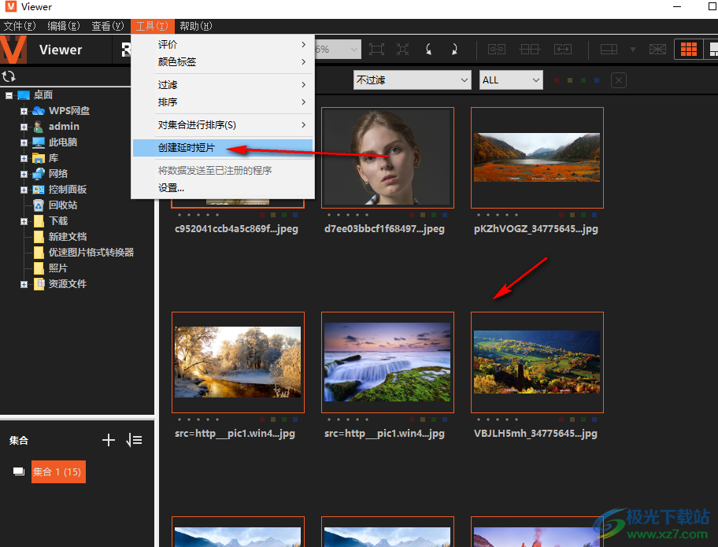The width and height of the screenshot is (718, 547).
Task: Set red color label under d7ee03bbcf1f68497 image
Action: coord(412,215)
